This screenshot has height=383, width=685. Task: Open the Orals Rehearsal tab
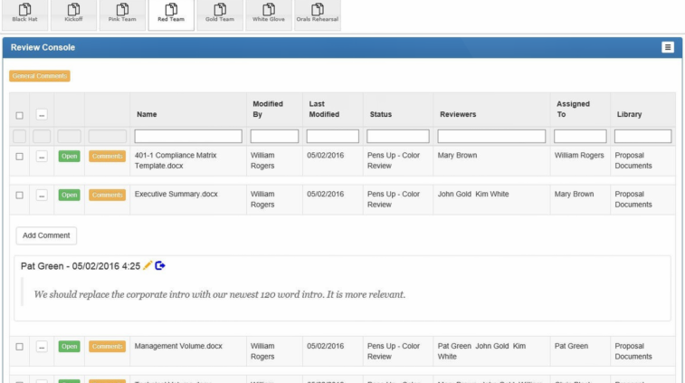(317, 14)
